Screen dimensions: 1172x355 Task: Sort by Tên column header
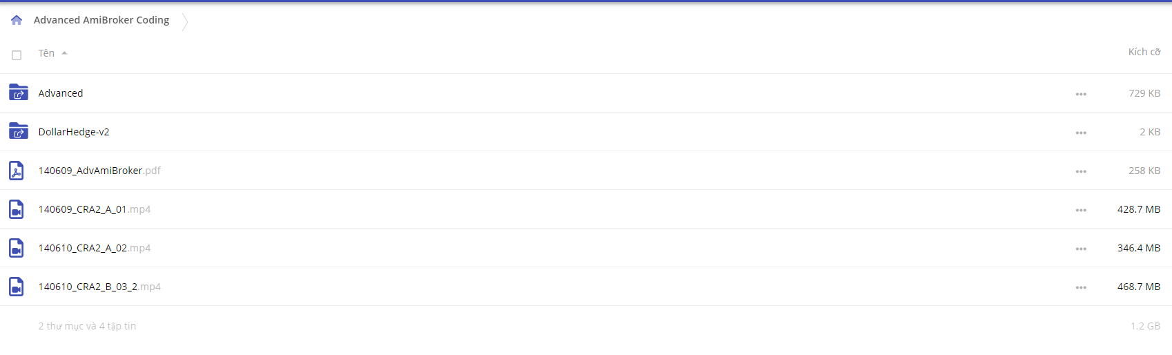[x=46, y=53]
